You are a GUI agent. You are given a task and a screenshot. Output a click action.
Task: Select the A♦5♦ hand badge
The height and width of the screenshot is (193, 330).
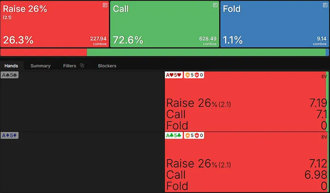pyautogui.click(x=9, y=136)
